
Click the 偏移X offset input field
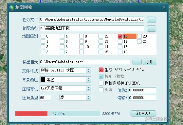point(142,90)
